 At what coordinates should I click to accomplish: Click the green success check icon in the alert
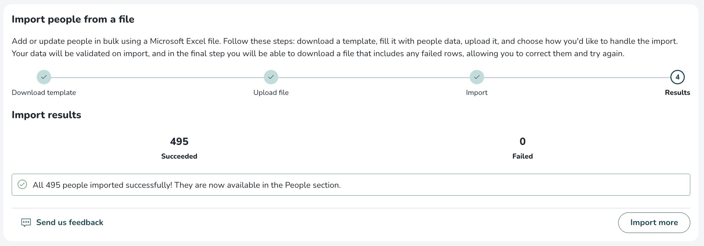point(22,185)
